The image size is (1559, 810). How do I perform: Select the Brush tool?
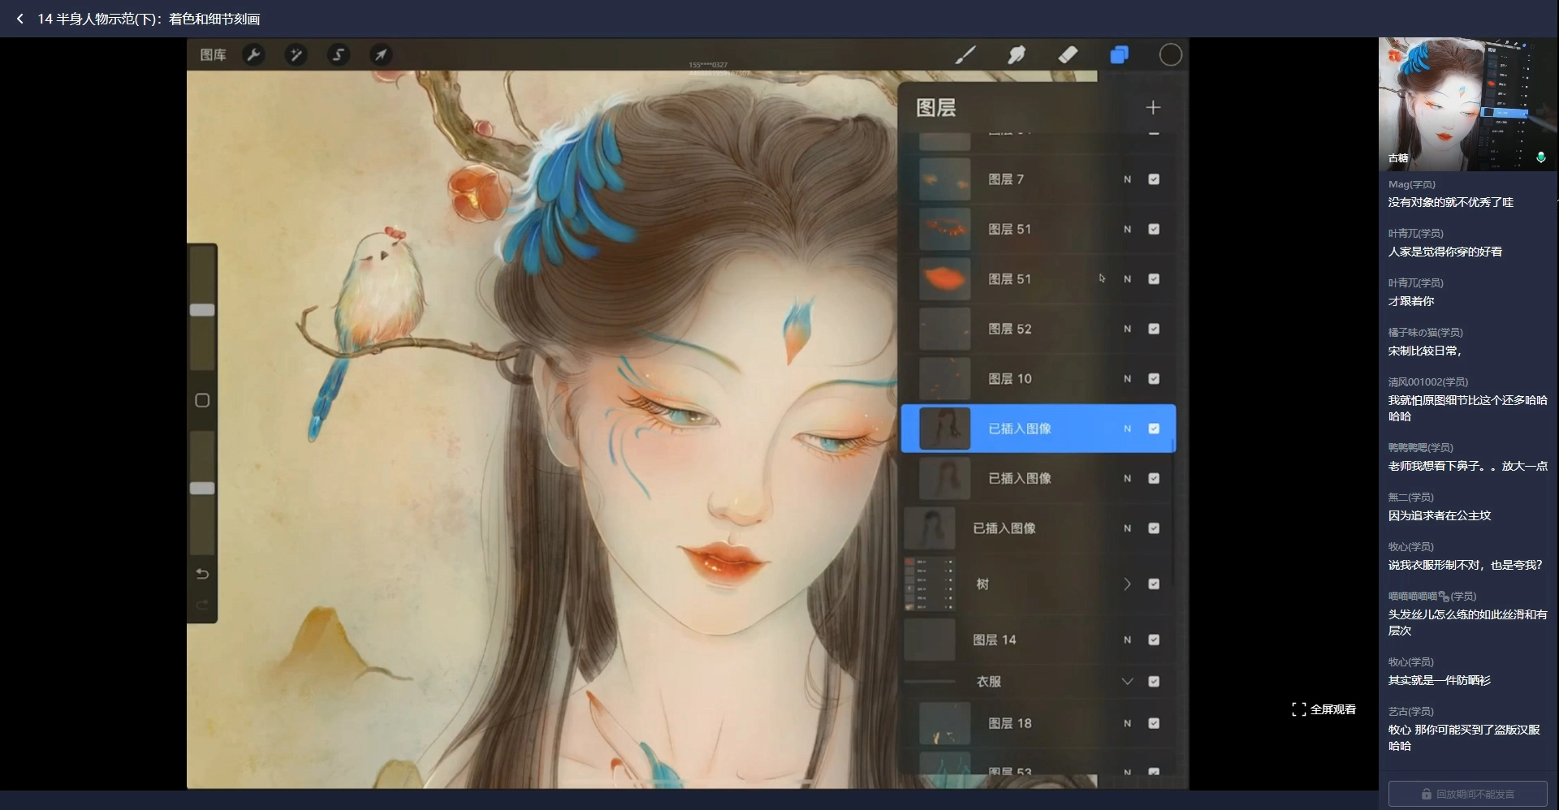(965, 55)
